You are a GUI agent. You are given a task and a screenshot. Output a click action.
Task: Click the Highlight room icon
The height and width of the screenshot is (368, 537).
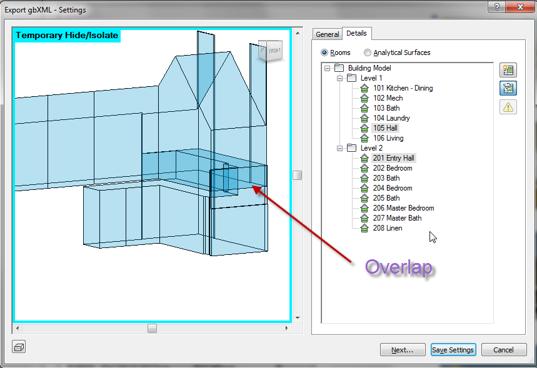[508, 70]
